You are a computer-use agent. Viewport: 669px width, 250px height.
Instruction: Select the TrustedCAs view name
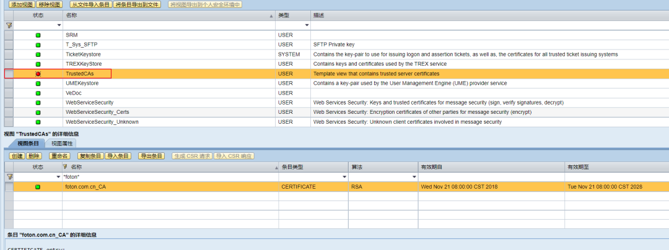click(80, 74)
